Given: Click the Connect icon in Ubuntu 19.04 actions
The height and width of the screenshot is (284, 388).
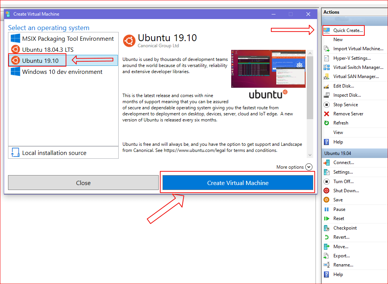Looking at the screenshot, I should point(327,163).
